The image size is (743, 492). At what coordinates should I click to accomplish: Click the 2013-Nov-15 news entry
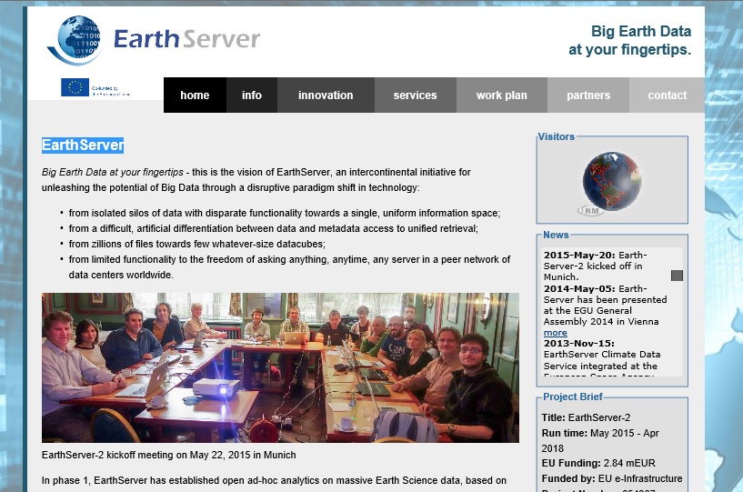[602, 359]
